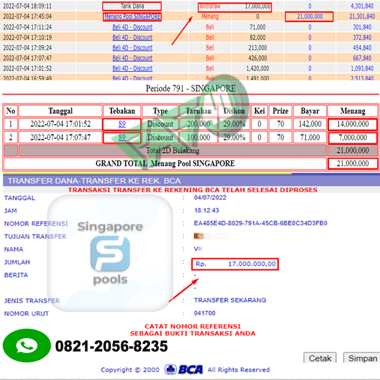Click the green WhatsApp icon
Image resolution: width=380 pixels, height=380 pixels.
tap(27, 346)
